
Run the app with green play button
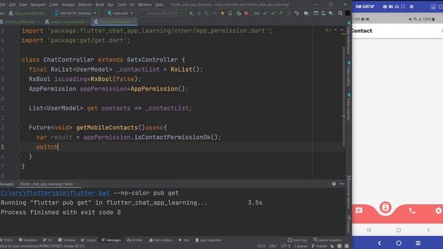[x=191, y=13]
